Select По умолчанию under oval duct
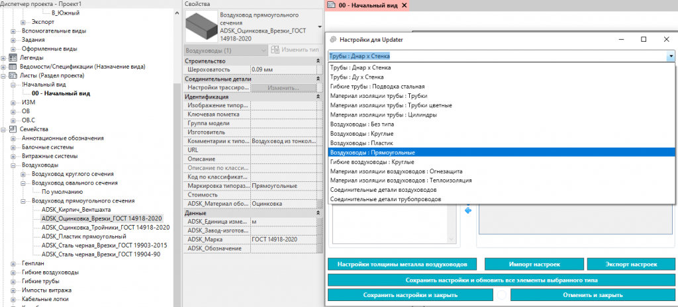This screenshot has width=678, height=307. 62,192
